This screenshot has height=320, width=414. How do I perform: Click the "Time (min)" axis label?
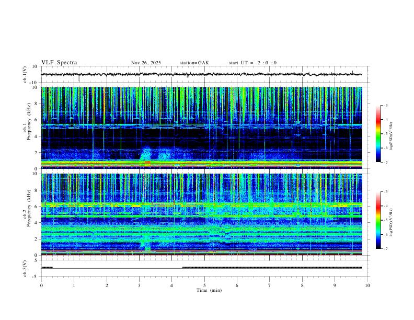pos(209,290)
